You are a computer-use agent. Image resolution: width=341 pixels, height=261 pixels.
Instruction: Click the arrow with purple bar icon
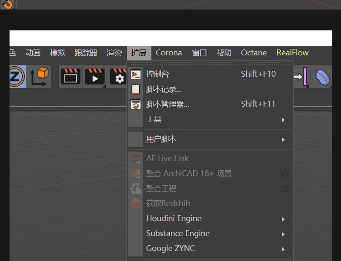pos(301,76)
